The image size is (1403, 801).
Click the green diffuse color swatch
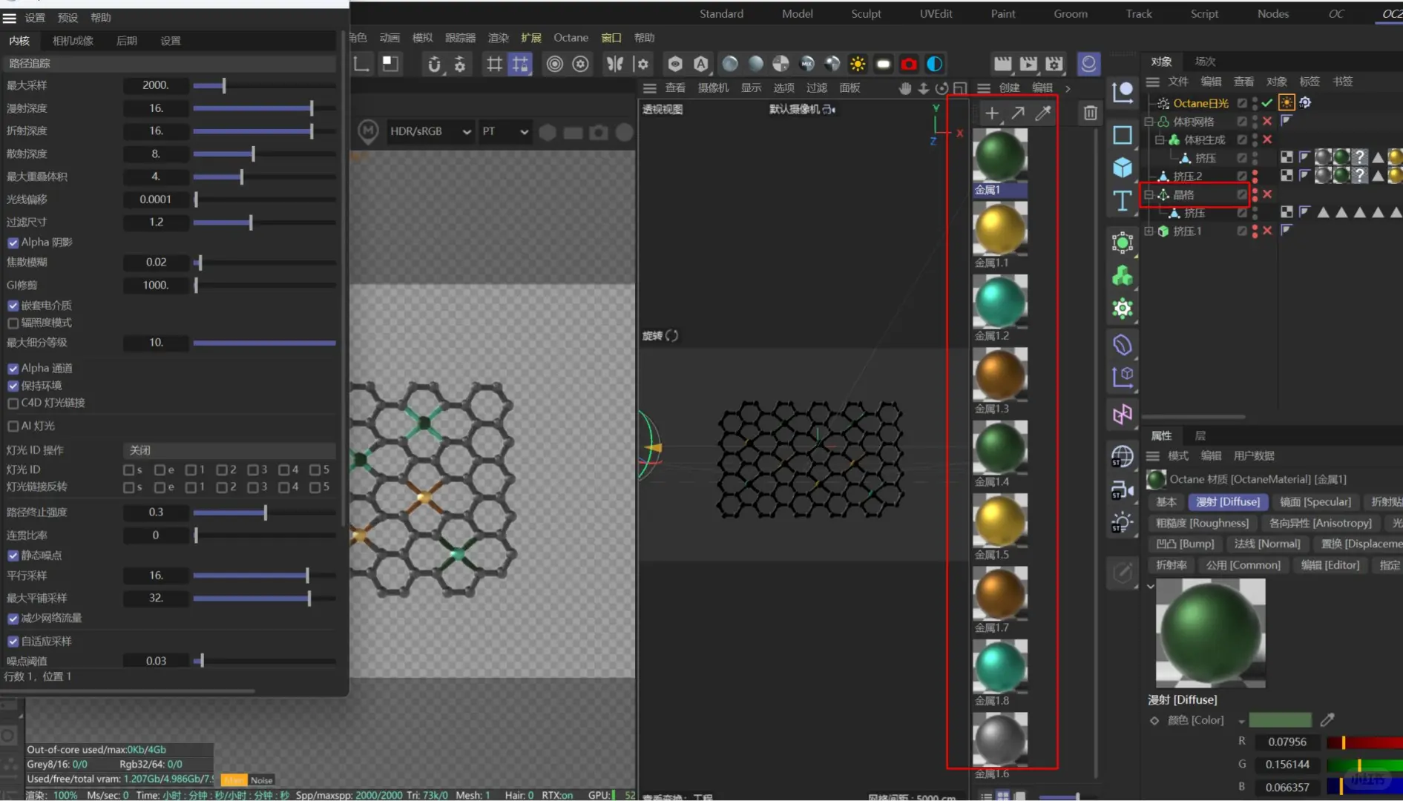(1280, 719)
